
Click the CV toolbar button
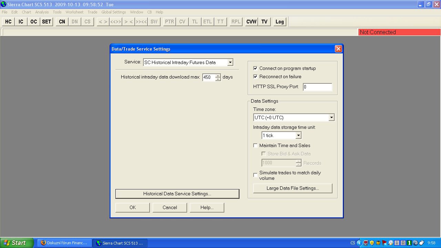[x=182, y=22]
